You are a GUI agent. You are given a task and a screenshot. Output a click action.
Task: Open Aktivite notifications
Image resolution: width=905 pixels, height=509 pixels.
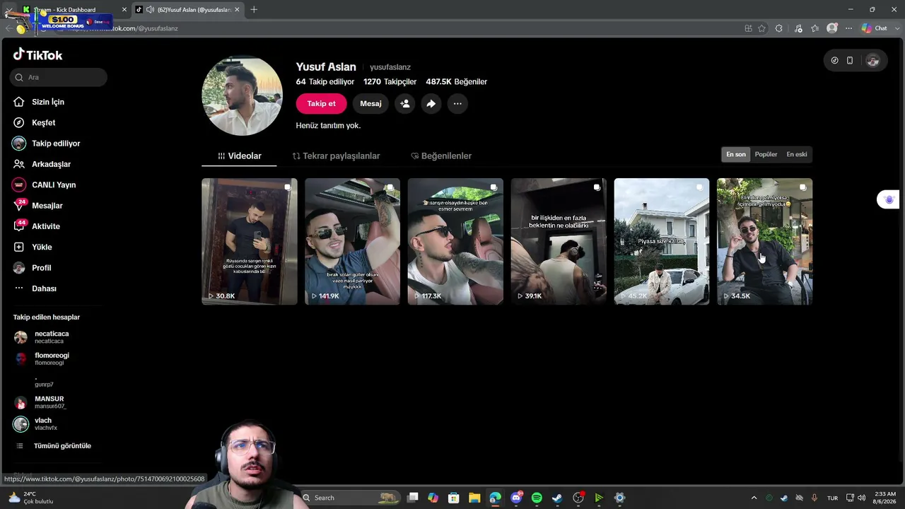tap(37, 226)
